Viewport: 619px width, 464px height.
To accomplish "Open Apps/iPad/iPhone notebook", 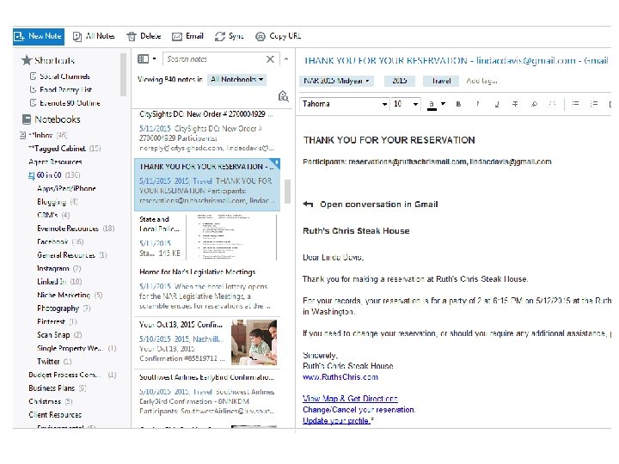I will point(66,188).
